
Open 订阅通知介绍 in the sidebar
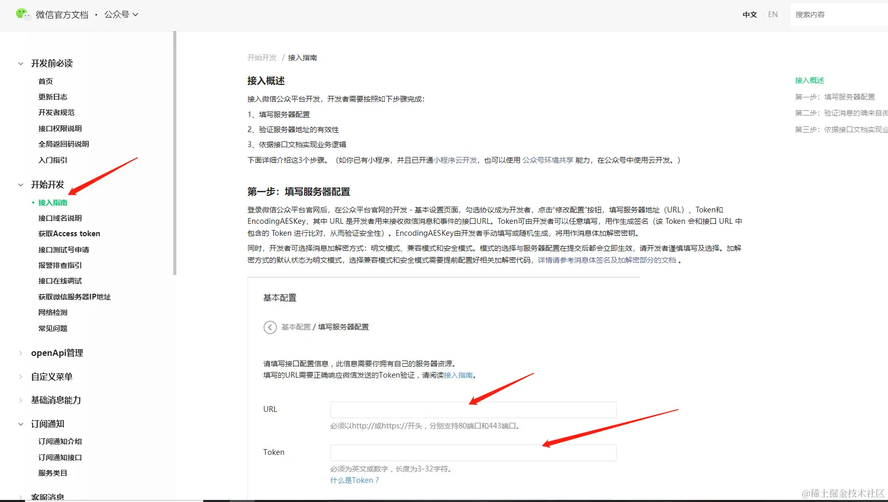pos(60,441)
